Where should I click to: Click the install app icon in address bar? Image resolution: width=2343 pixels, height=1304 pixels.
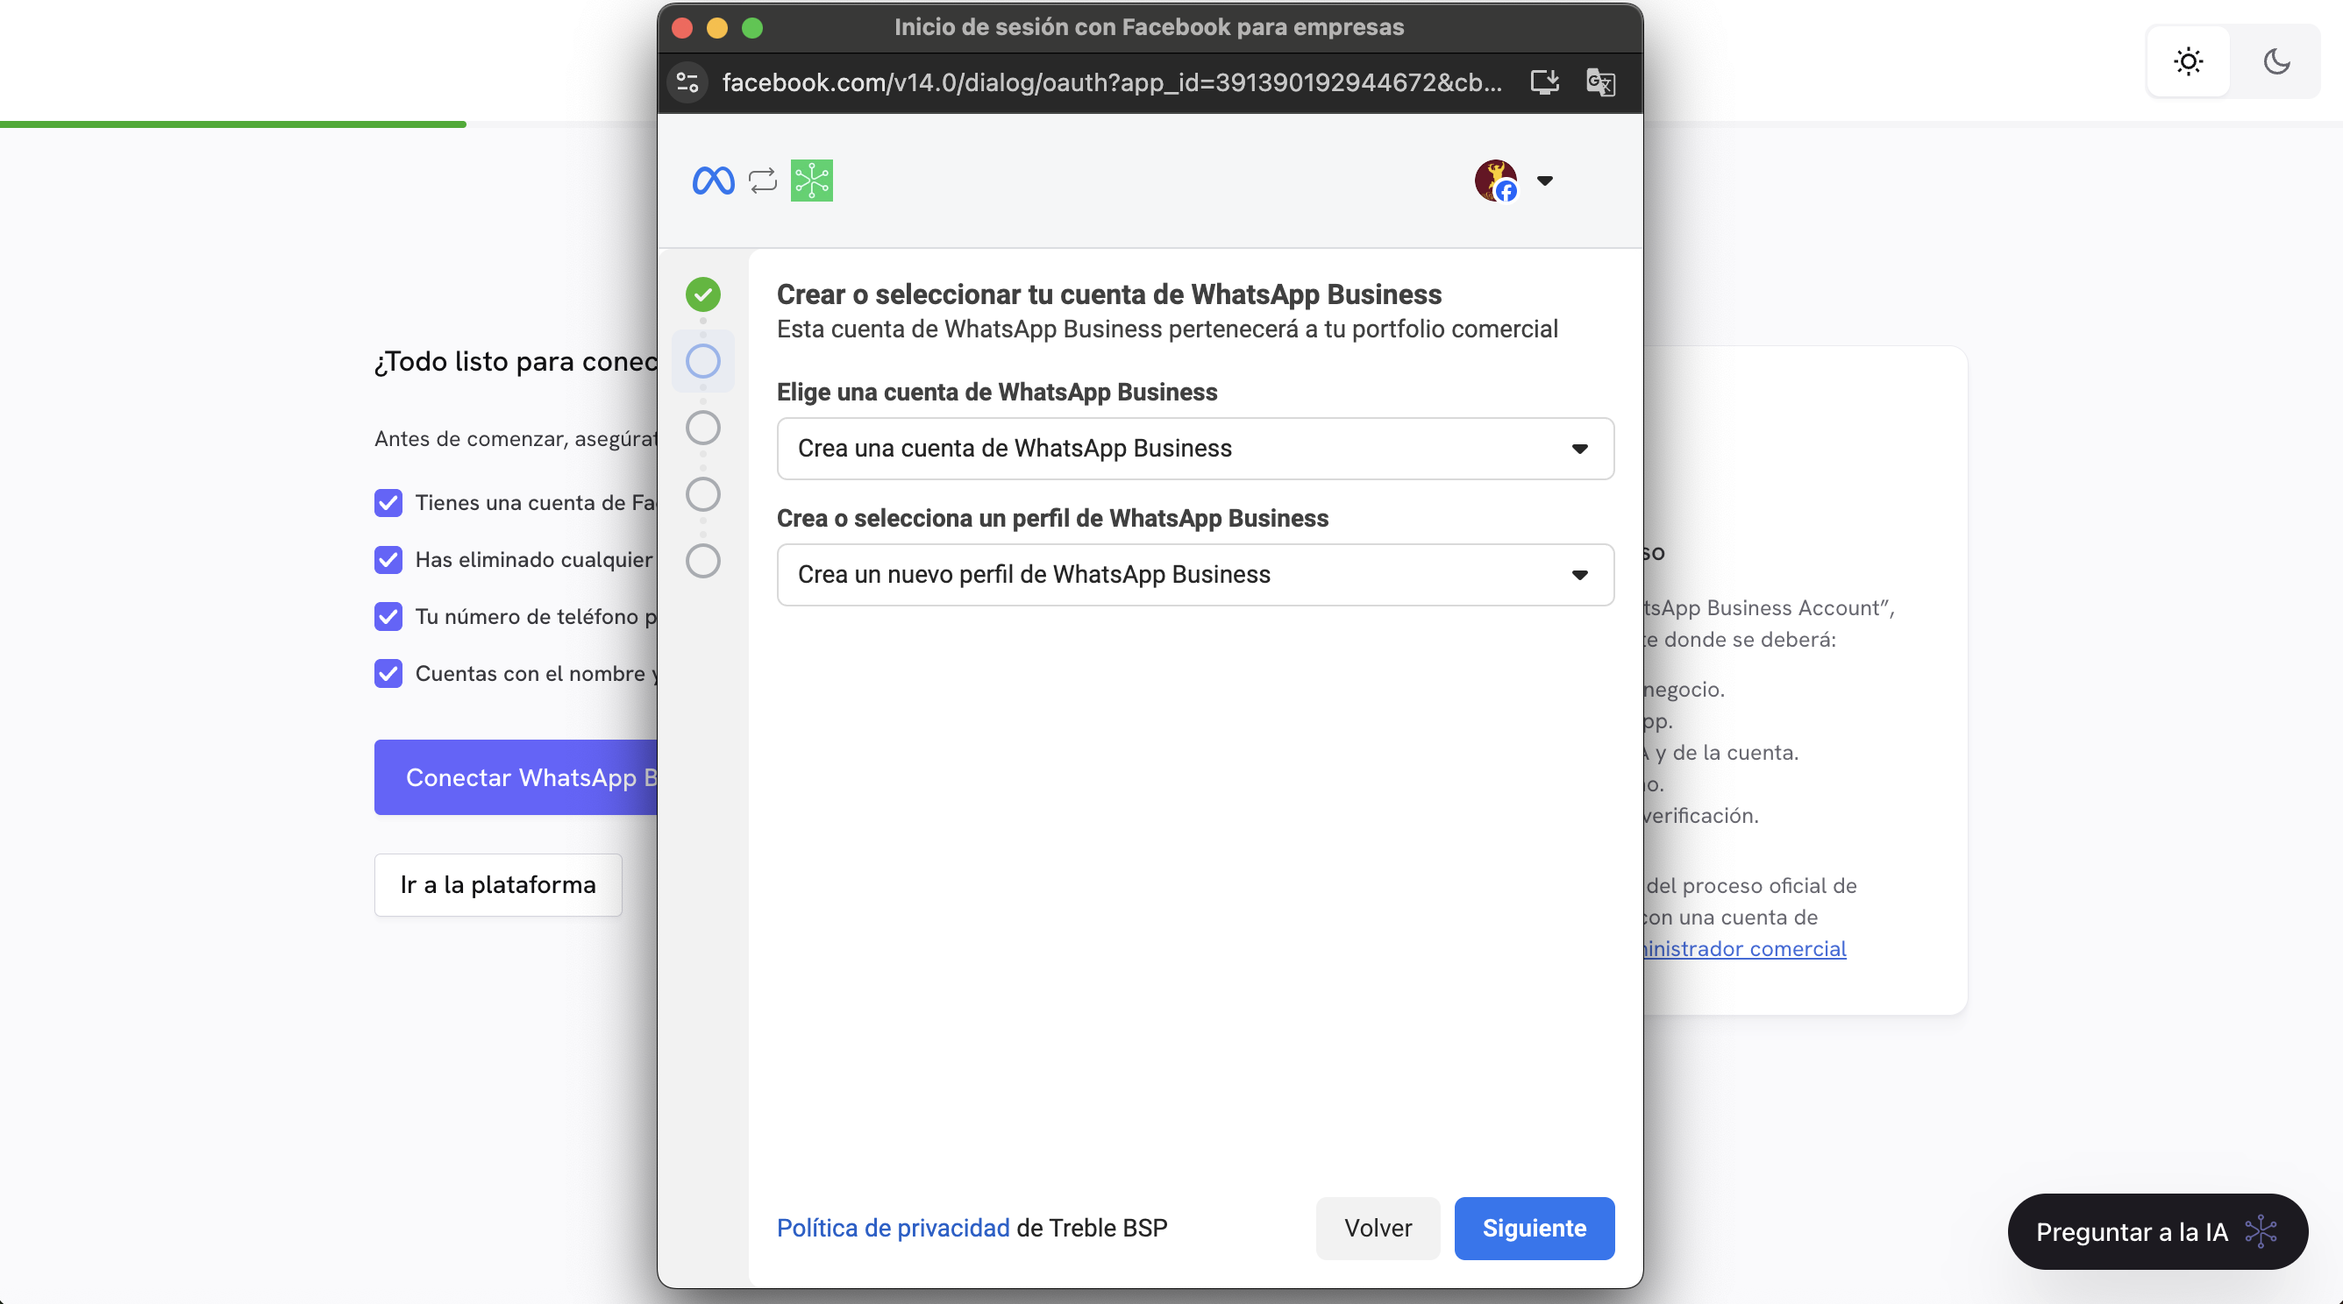1544,82
